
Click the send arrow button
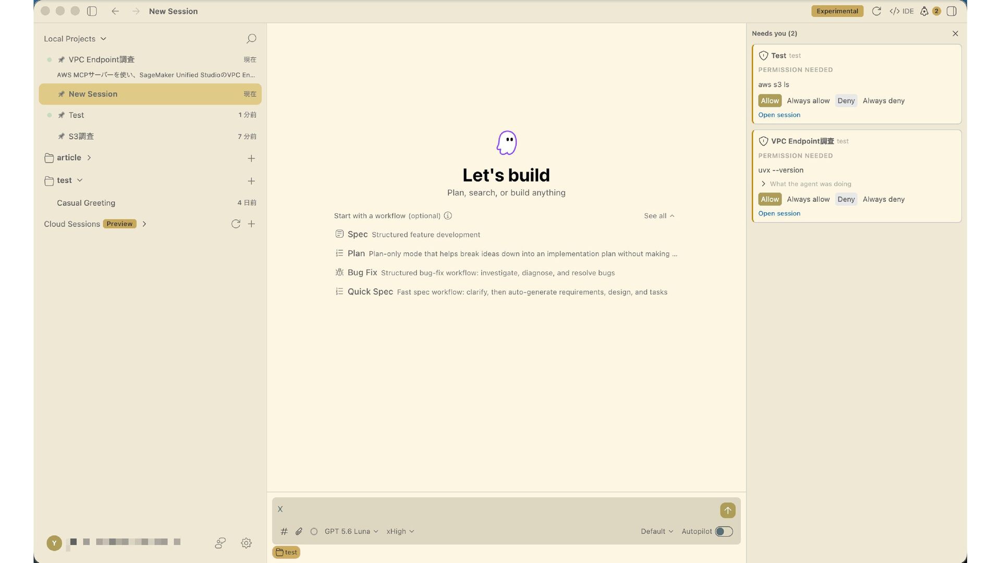point(727,510)
